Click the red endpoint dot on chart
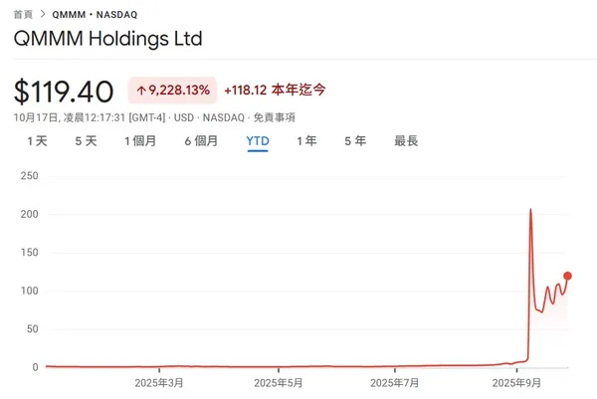Viewport: 597px width, 399px height. coord(567,276)
